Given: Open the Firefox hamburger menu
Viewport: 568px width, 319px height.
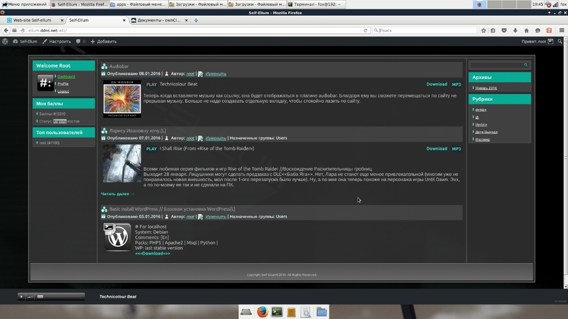Looking at the screenshot, I should [562, 30].
